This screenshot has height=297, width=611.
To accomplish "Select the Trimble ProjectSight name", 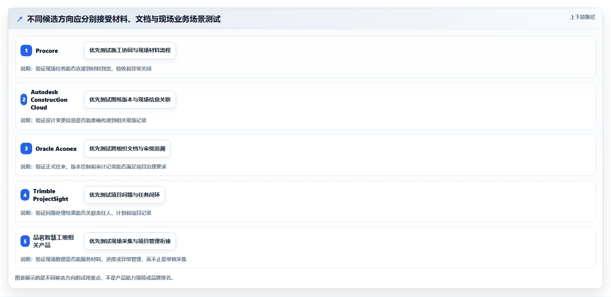I will pyautogui.click(x=51, y=195).
